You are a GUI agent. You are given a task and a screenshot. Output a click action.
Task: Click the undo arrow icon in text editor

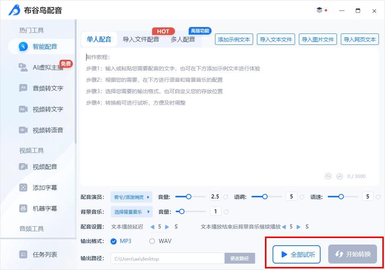[x=328, y=176]
